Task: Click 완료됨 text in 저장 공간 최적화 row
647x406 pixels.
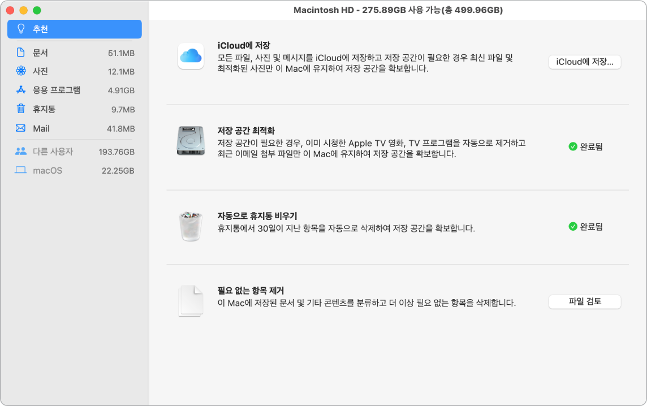Action: point(592,146)
